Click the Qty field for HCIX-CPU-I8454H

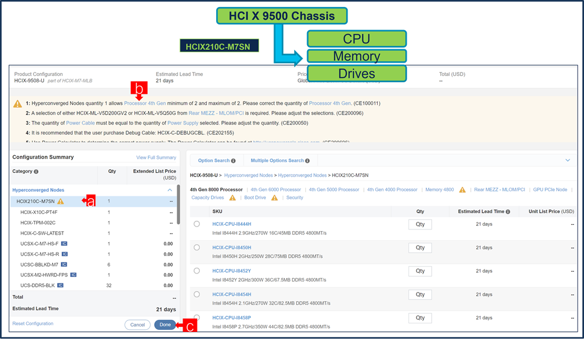pos(420,295)
